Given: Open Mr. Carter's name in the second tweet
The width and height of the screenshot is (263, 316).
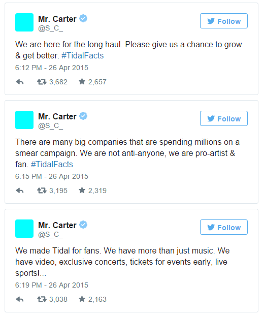Looking at the screenshot, I should coord(57,116).
